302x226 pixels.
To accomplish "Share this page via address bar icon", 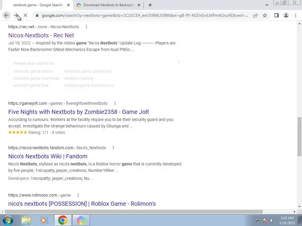I will point(255,15).
